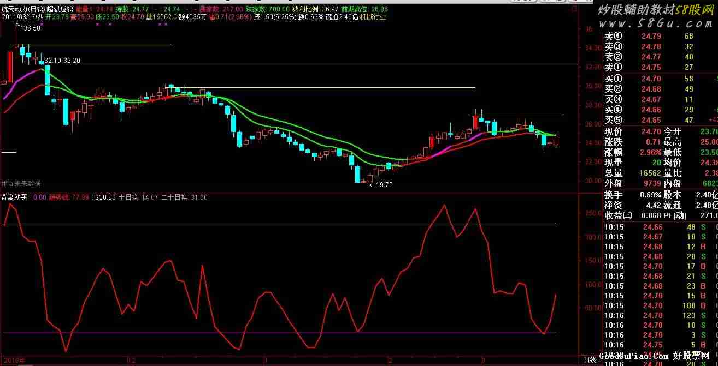Click the 36.50 high price marker
Image resolution: width=718 pixels, height=366 pixels.
(x=32, y=28)
